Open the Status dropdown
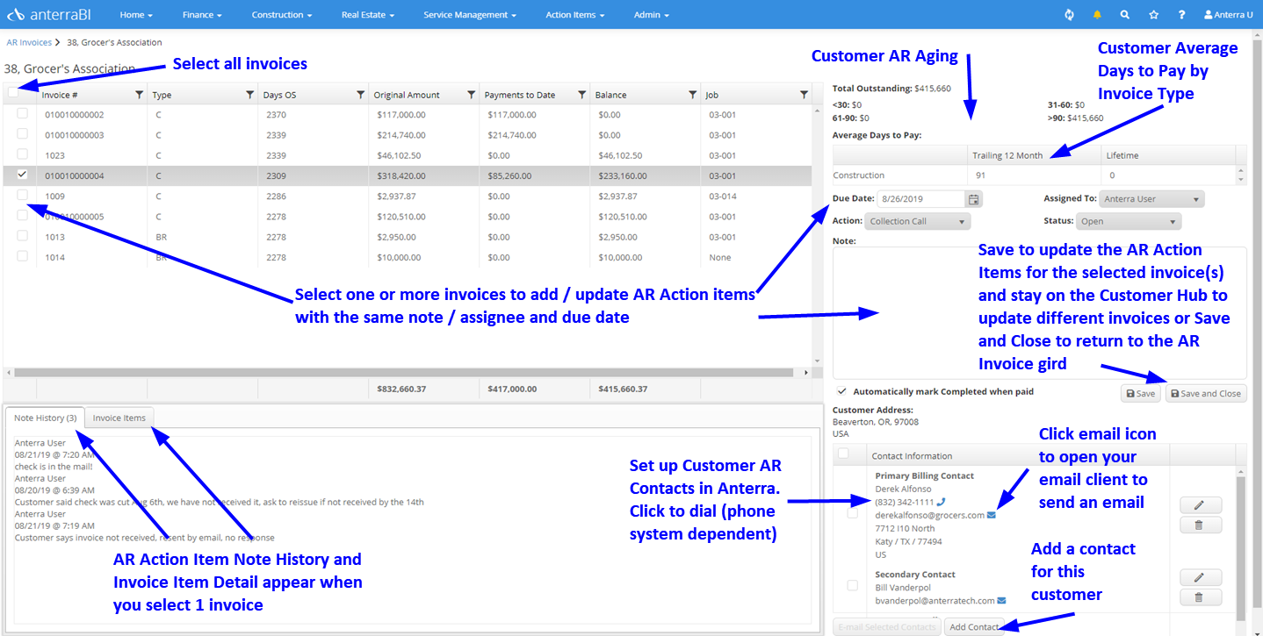 coord(1129,221)
